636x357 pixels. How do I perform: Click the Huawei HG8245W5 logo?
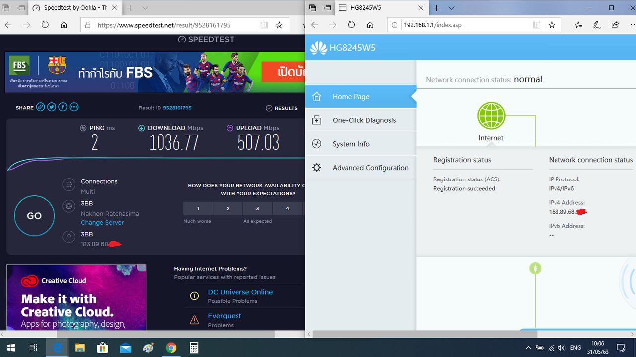click(x=343, y=48)
